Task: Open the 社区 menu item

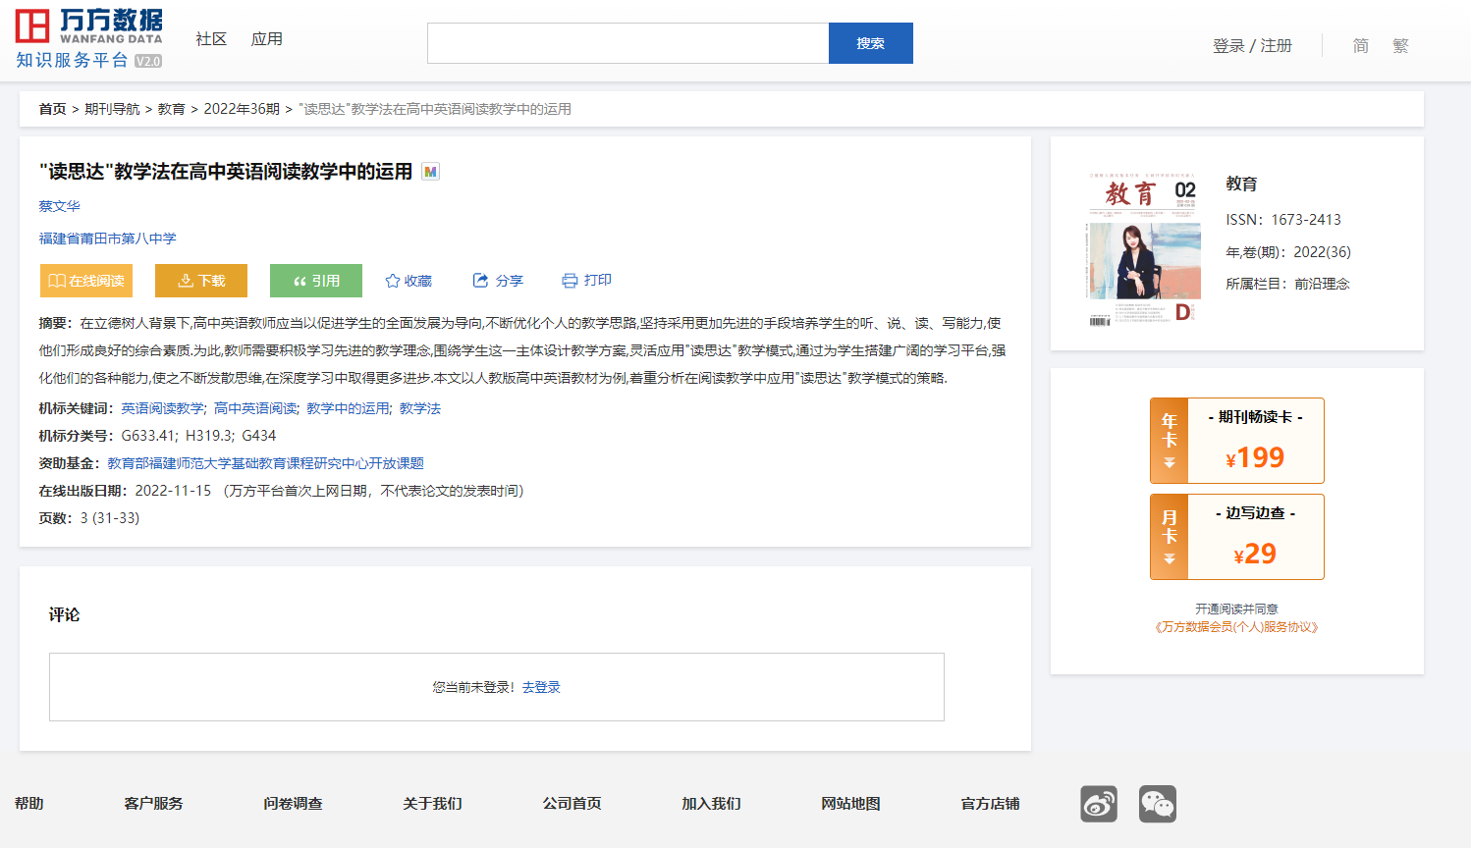Action: coord(211,39)
